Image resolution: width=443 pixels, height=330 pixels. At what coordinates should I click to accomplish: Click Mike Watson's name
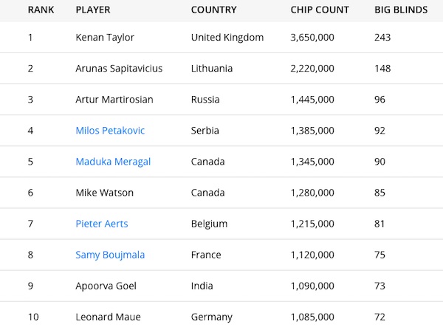point(104,193)
